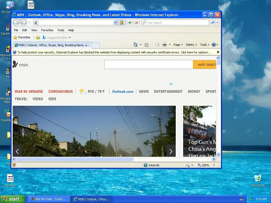Click the system tray keyboard icon
This screenshot has height=203, width=271.
(x=241, y=199)
